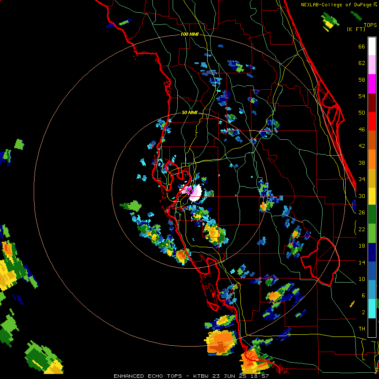379x379 pixels.
Task: Click the 2 legend value
Action: 363,312
